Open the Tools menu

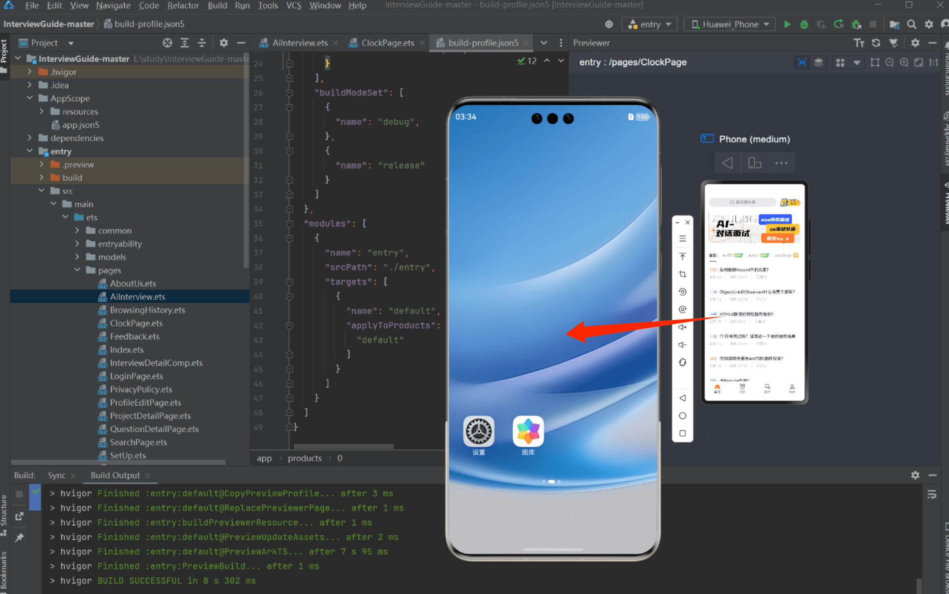[268, 6]
